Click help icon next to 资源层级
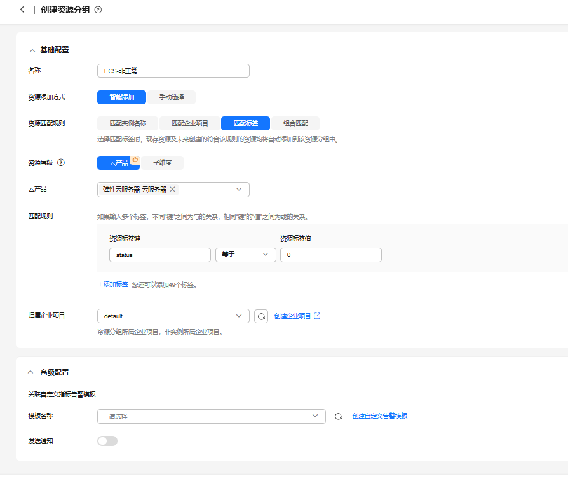This screenshot has width=568, height=490. pos(61,163)
